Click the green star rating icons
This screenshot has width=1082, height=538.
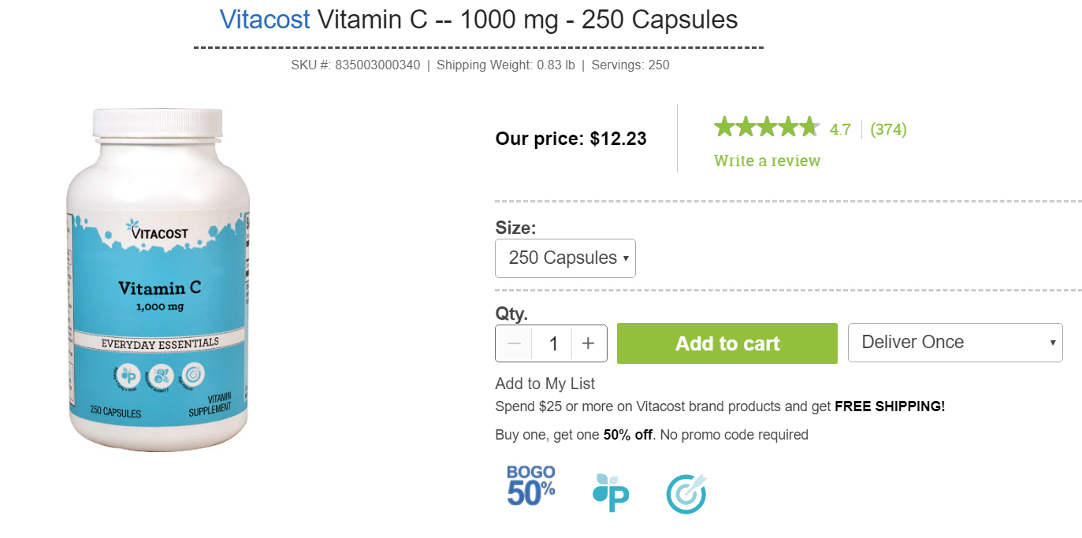[766, 127]
